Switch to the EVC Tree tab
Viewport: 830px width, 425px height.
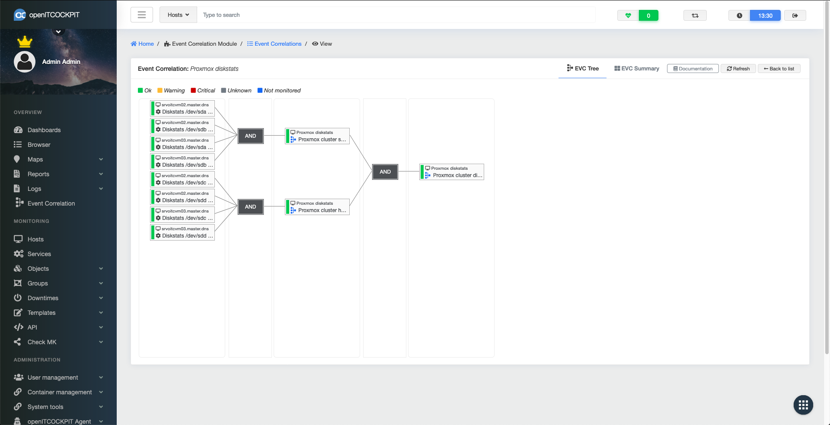coord(582,68)
